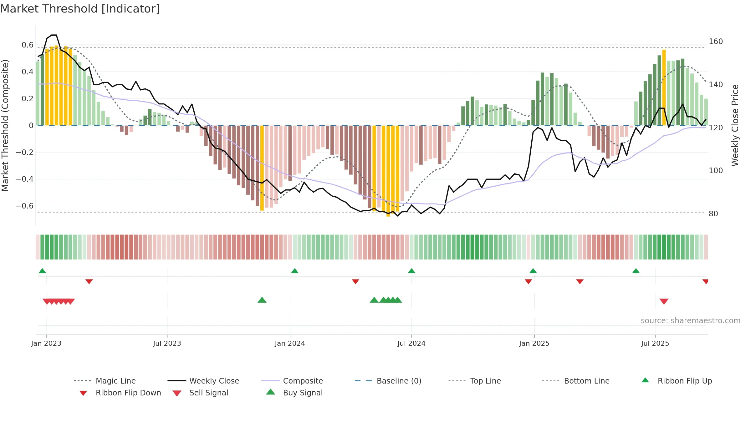The height and width of the screenshot is (422, 751).
Task: Click the first sell signal triangle in Jan 2023
Action: (x=47, y=302)
